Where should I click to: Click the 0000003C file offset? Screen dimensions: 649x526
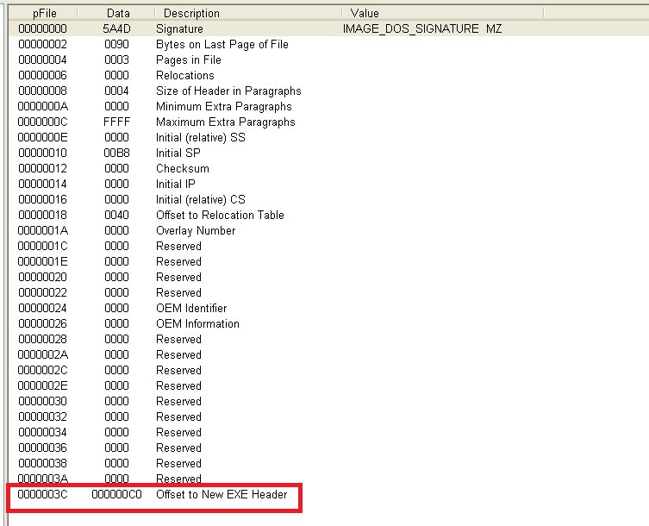(42, 494)
